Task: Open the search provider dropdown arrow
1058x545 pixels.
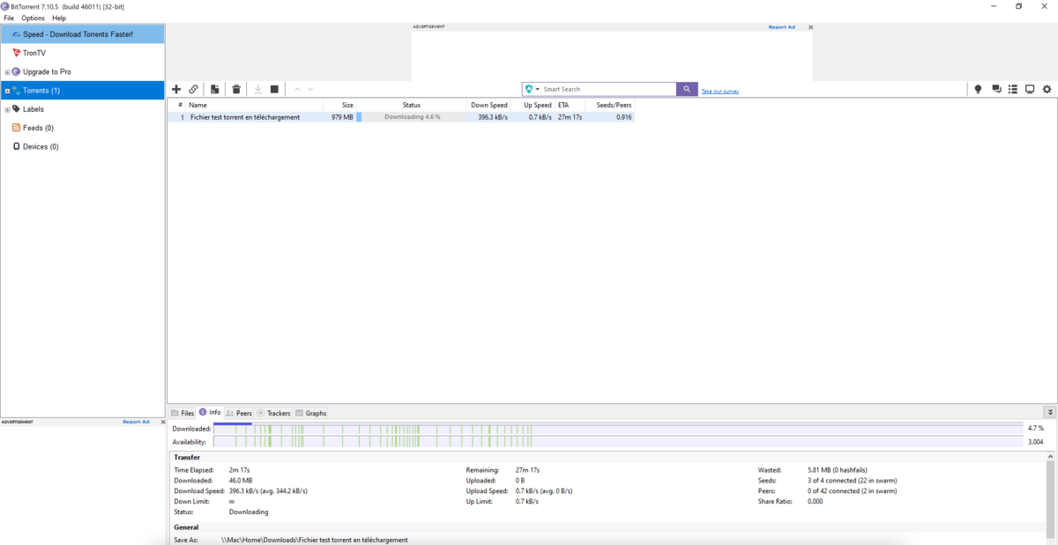Action: (538, 89)
